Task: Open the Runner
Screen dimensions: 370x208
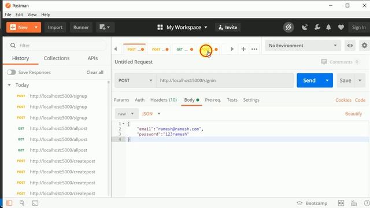Action: (81, 27)
